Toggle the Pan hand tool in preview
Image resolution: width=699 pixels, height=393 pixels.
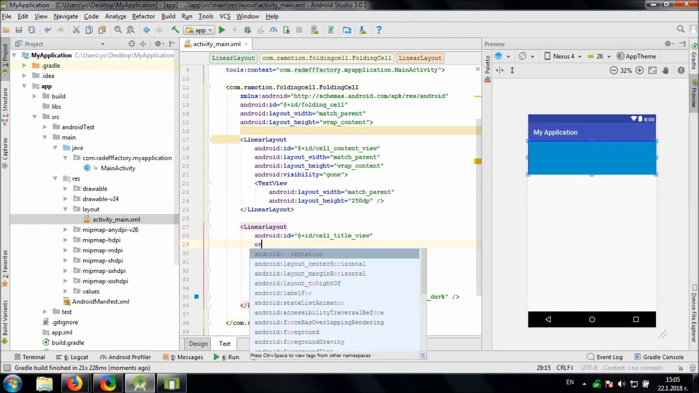(x=665, y=70)
